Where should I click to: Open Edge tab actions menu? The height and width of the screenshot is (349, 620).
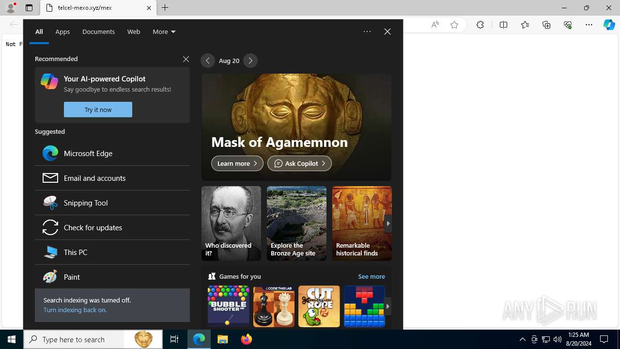[29, 8]
